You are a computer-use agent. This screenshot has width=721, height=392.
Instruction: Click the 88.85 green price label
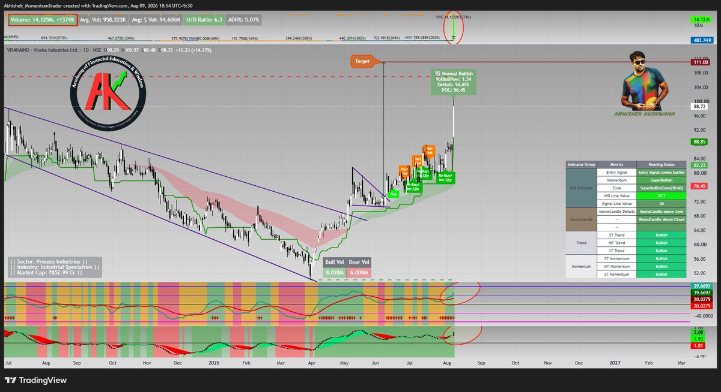click(x=701, y=141)
